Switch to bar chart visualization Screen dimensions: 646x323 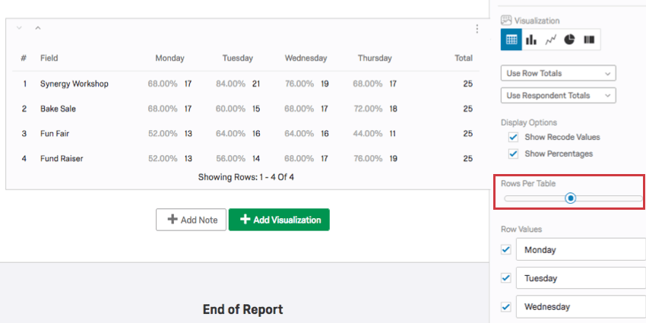coord(530,40)
